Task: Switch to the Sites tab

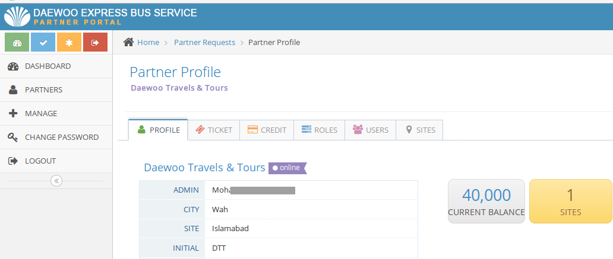Action: click(x=420, y=130)
